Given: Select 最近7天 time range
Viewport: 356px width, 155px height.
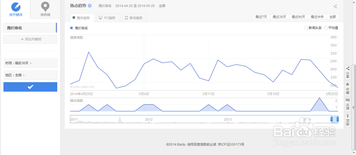Looking at the screenshot, I should [x=261, y=17].
